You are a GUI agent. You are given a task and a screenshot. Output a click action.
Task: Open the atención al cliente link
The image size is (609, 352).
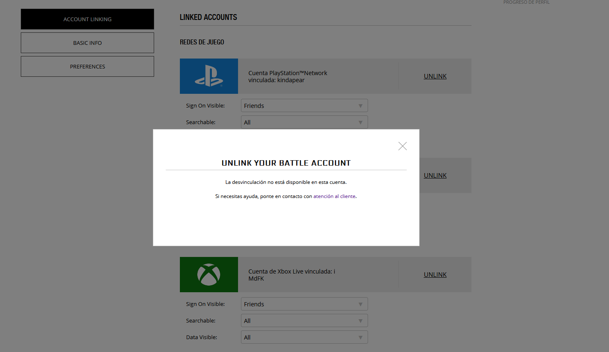click(334, 196)
